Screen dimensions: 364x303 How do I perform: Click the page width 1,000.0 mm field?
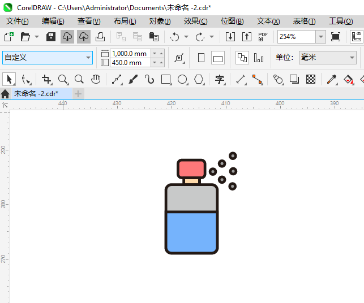click(129, 53)
